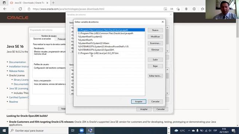Screen dimensions: 239x134
Task: Click the Modificar button
Action: (155, 36)
